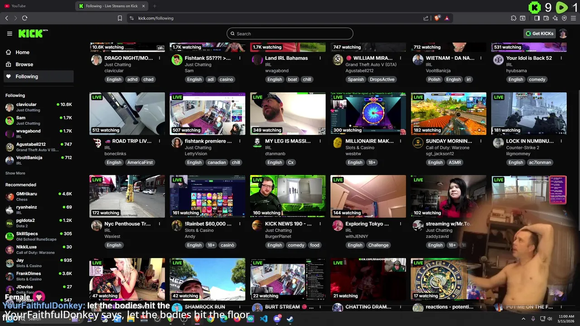Open clavicular in the Following list
580x326 pixels.
point(39,107)
